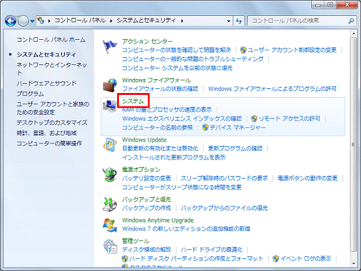
Task: Click the Backup and Restore icon
Action: [x=110, y=205]
